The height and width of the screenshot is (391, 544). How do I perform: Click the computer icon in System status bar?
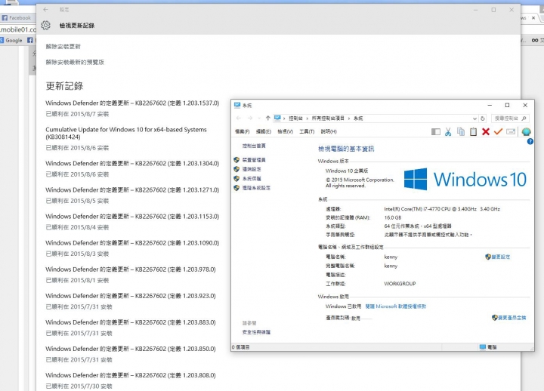click(483, 347)
